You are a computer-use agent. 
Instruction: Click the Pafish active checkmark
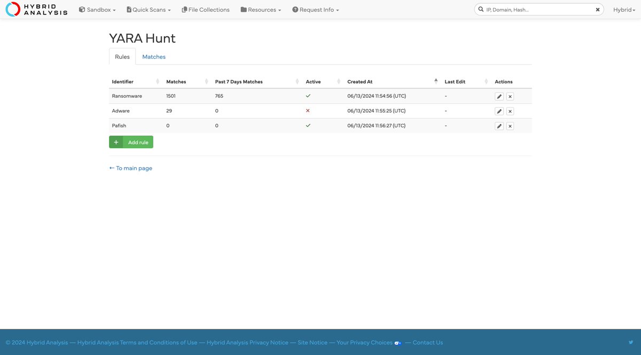click(308, 125)
